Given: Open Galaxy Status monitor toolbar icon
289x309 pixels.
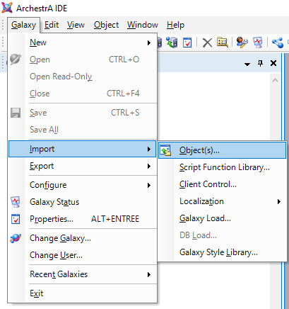Looking at the screenshot, I should [x=258, y=43].
